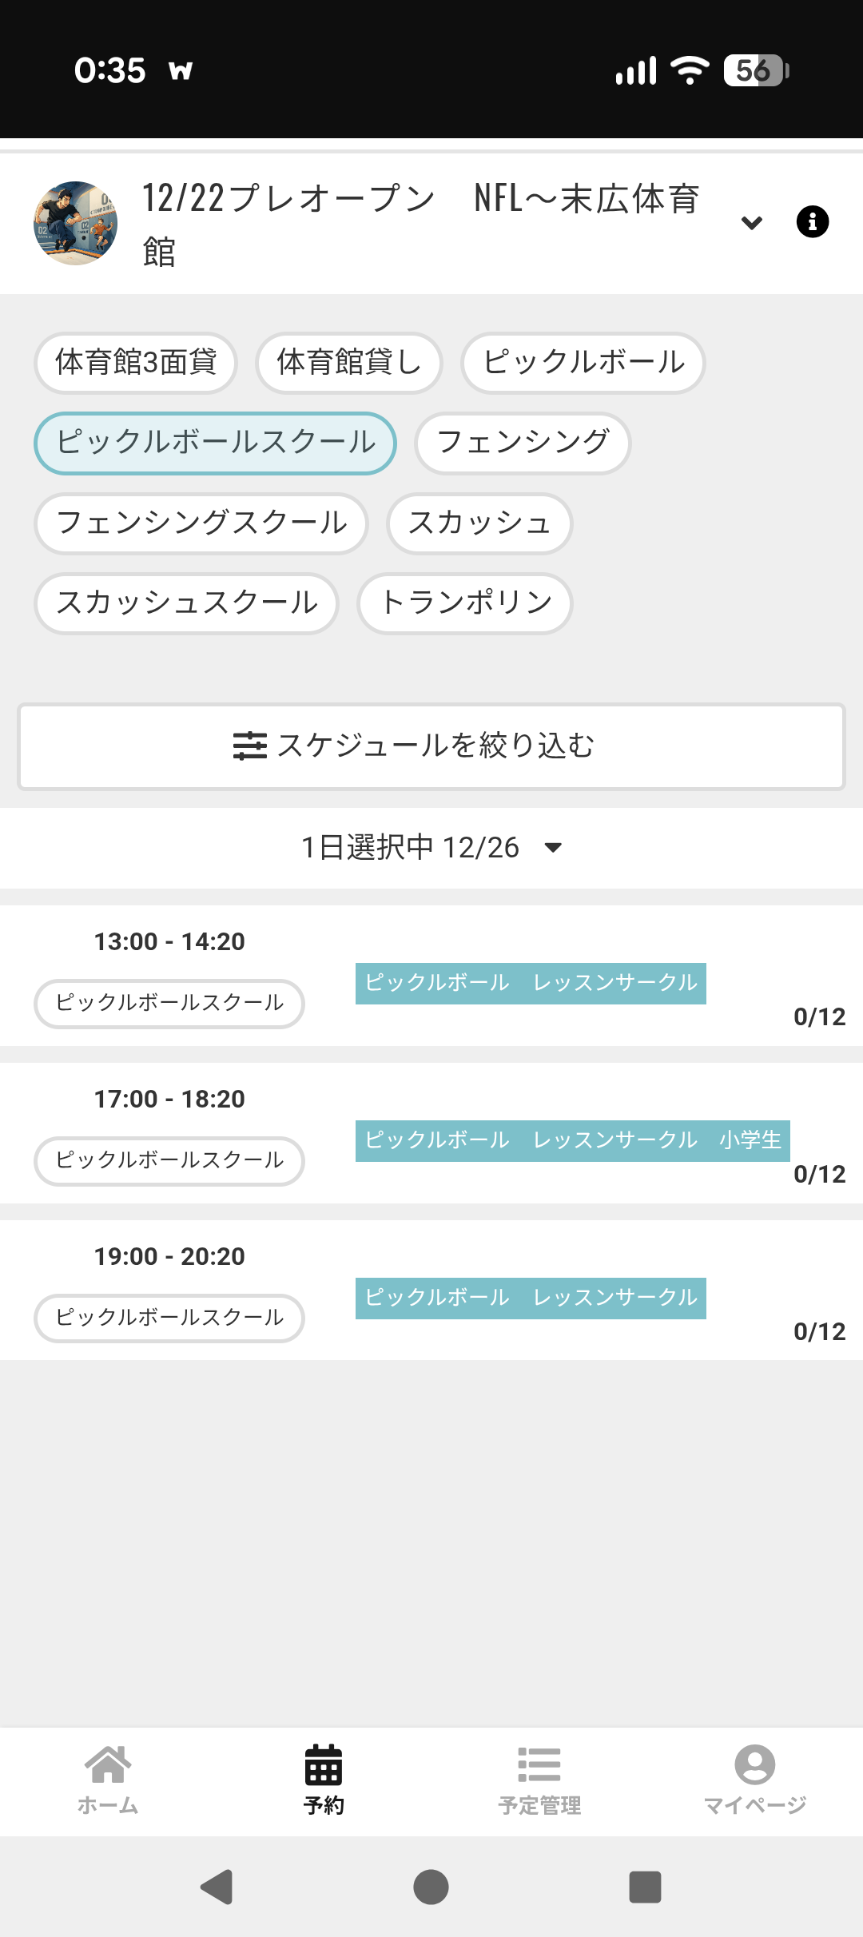This screenshot has width=863, height=1937.
Task: Deselect the ピックルボールスクール filter chip
Action: click(x=215, y=443)
